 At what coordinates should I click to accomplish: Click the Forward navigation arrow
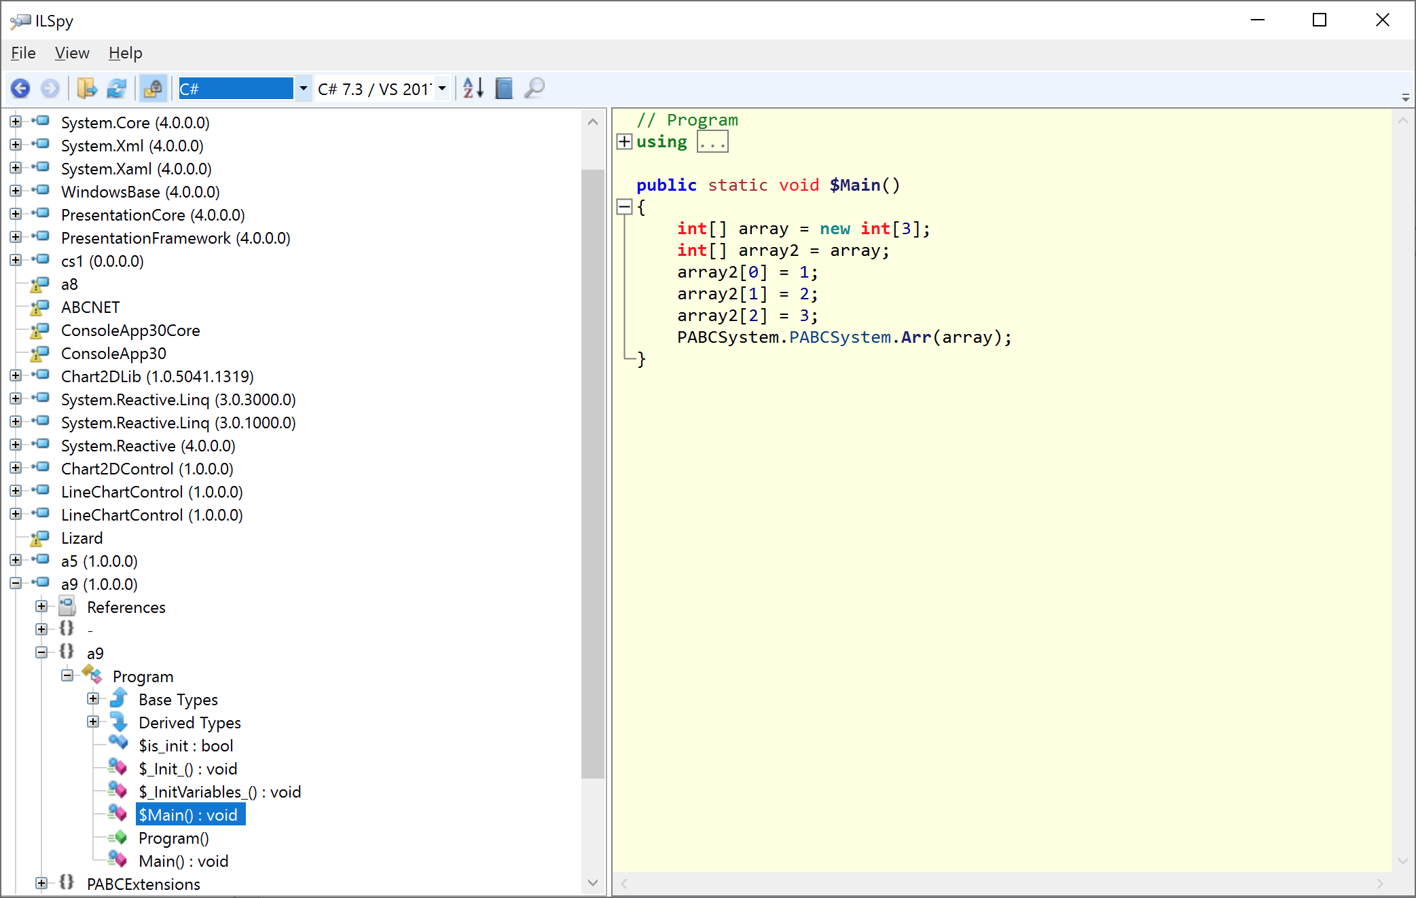click(x=50, y=89)
